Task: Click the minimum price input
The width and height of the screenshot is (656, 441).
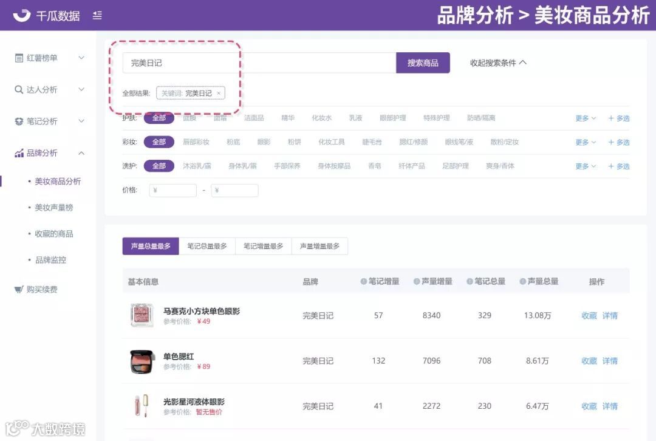Action: [x=173, y=190]
